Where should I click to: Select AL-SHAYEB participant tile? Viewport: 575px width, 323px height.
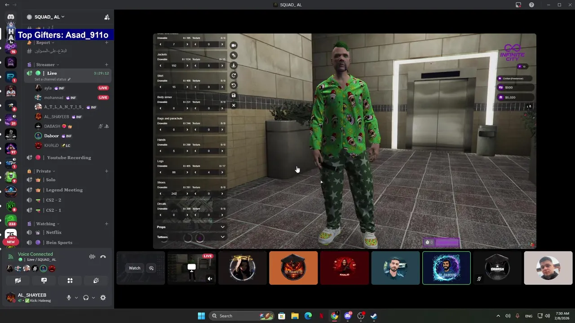[x=293, y=268]
